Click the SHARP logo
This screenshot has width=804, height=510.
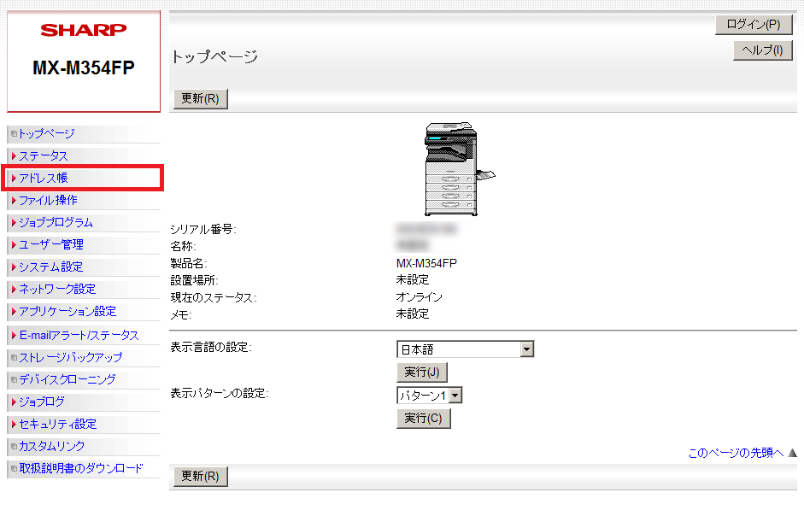(x=84, y=30)
